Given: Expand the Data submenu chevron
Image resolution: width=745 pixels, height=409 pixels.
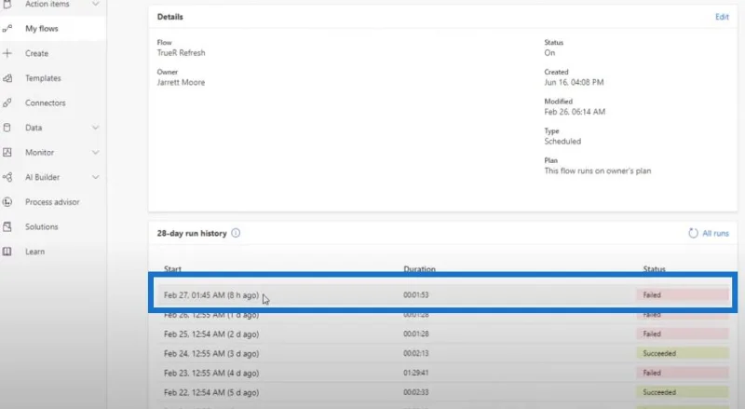Looking at the screenshot, I should pos(96,128).
